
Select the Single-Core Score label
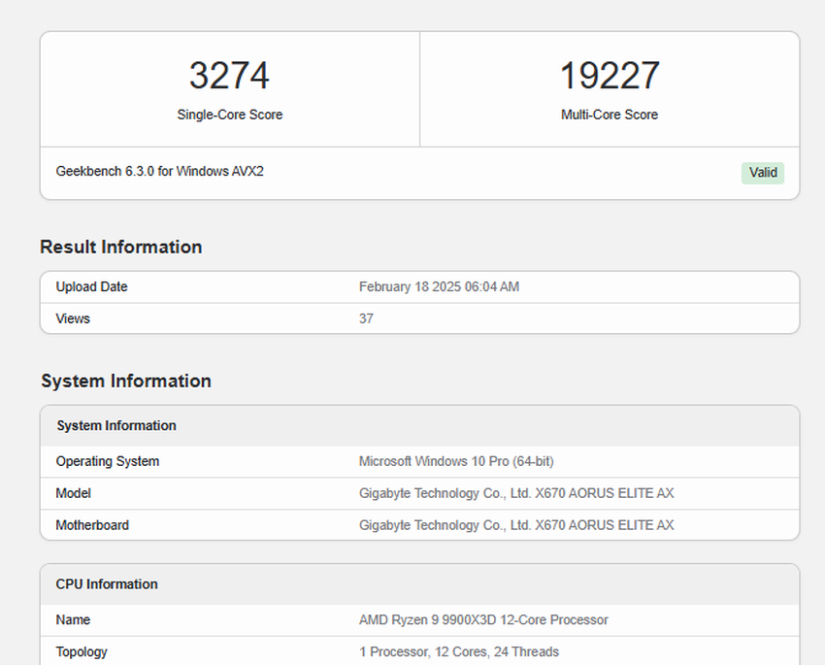point(230,115)
